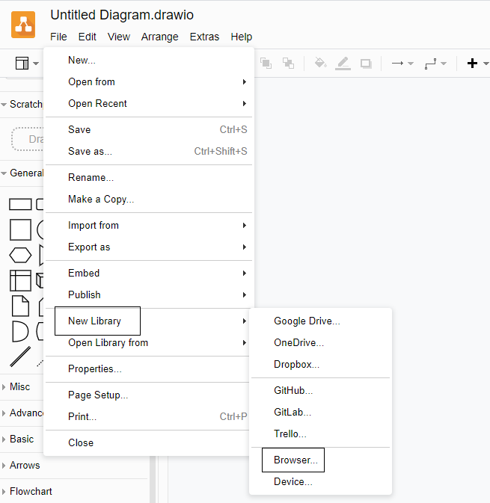Screen dimensions: 490x503
Task: Choose Save in the File menu
Action: tap(149, 129)
